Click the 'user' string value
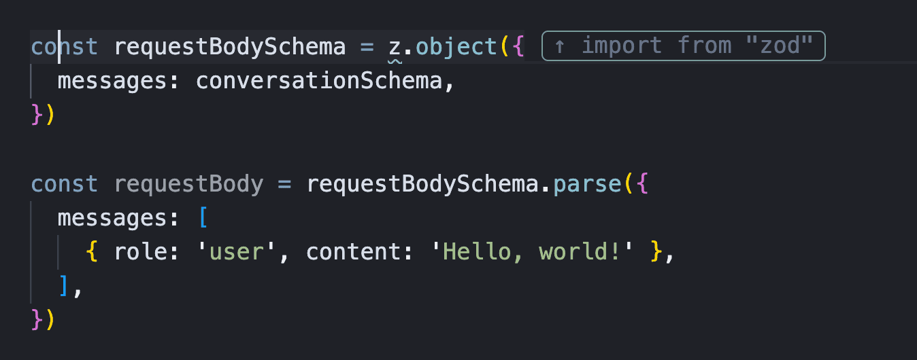Image resolution: width=917 pixels, height=360 pixels. tap(237, 252)
